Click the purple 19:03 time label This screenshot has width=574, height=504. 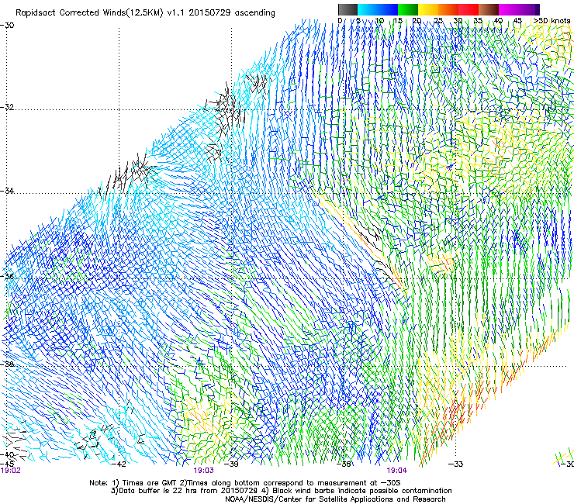click(203, 471)
